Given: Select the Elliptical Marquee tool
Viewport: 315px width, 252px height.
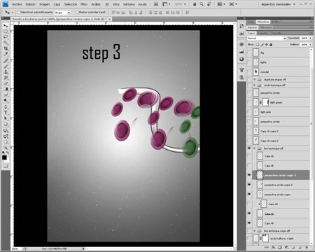Looking at the screenshot, I should (x=6, y=31).
